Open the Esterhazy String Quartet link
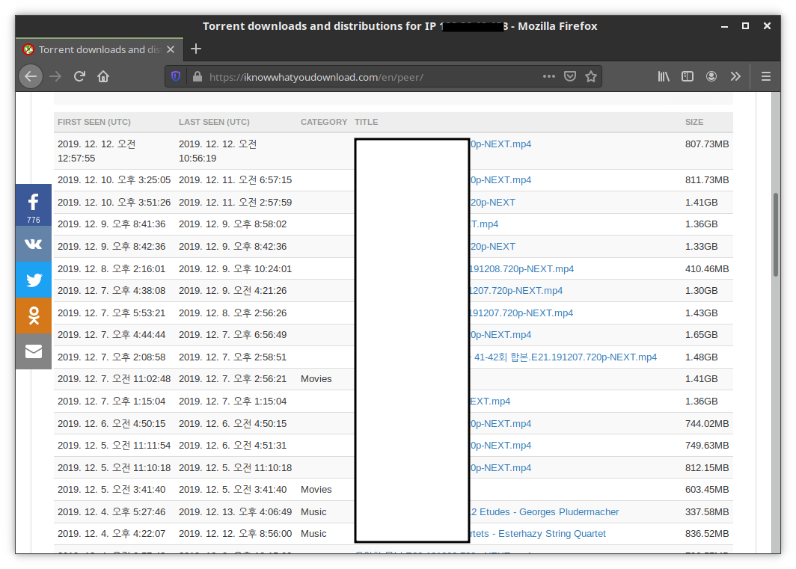This screenshot has width=796, height=569. click(x=538, y=534)
